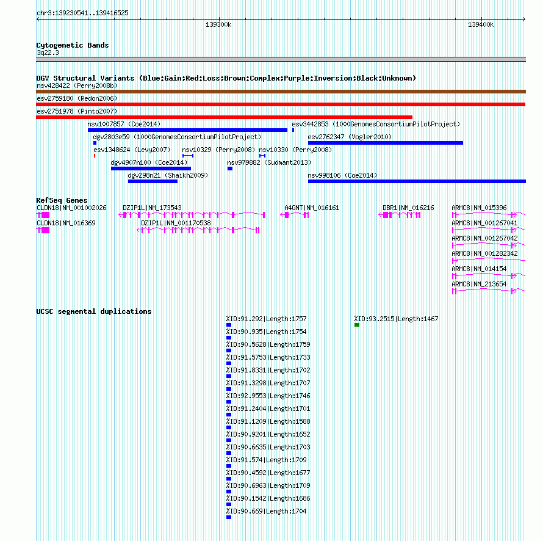Select the dgv298n21 Shaikh2009 variant bar

pyautogui.click(x=153, y=181)
